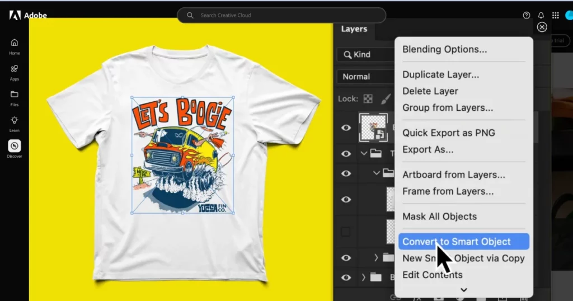This screenshot has width=573, height=301.
Task: Click the top T group folder icon
Action: point(375,153)
